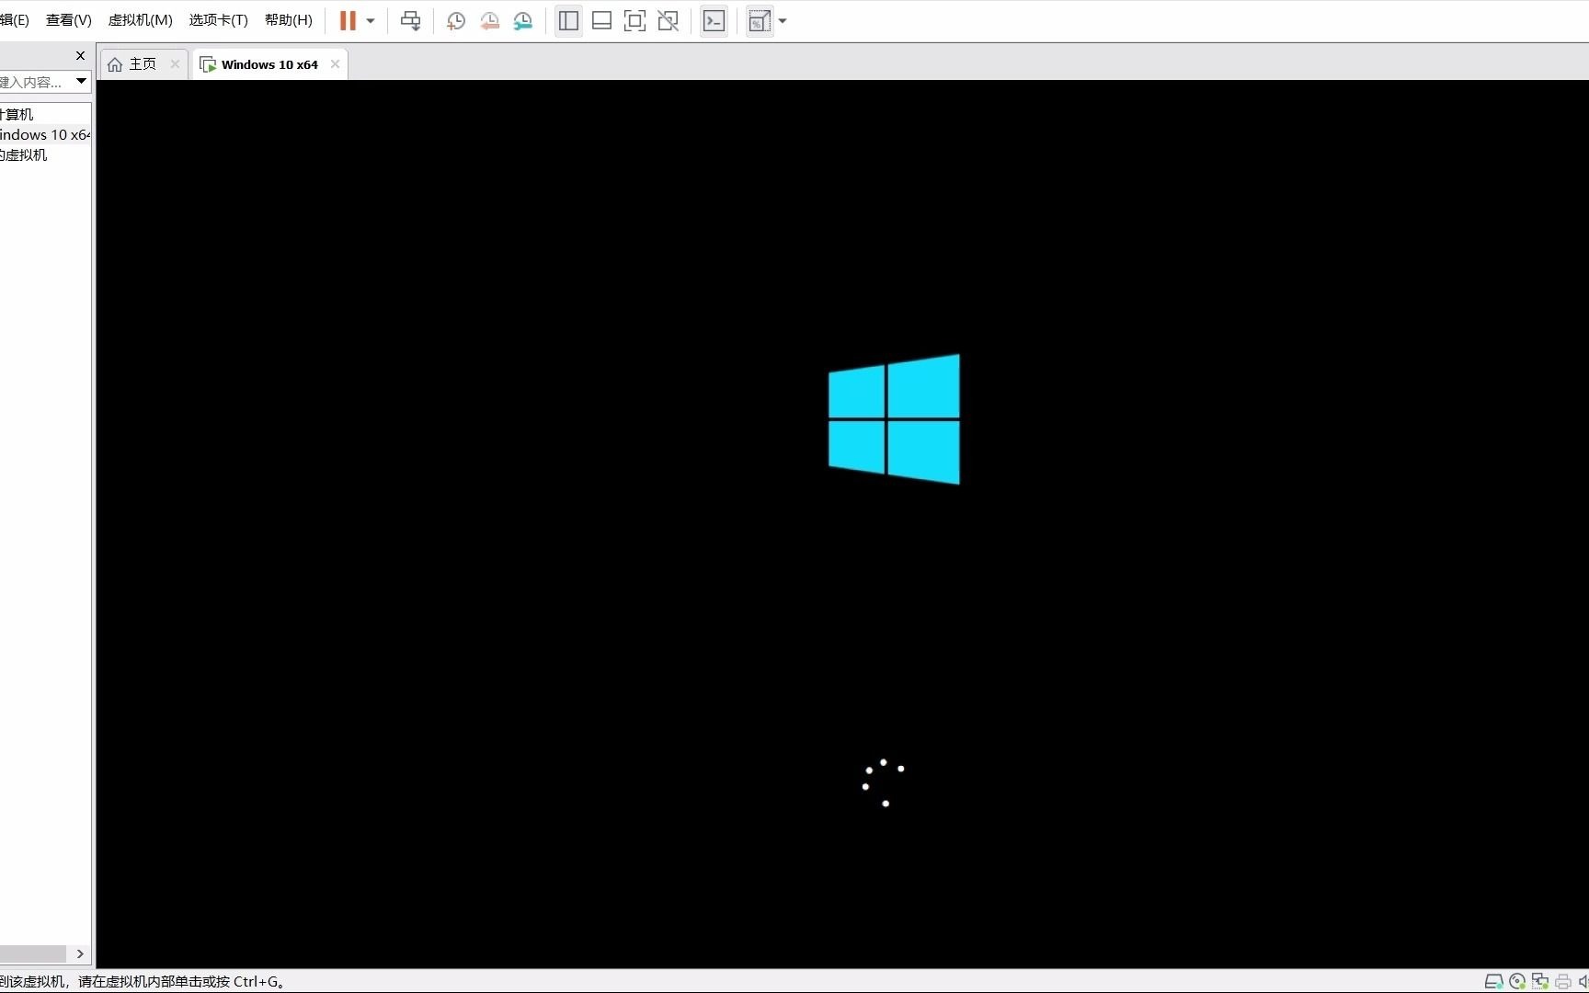The height and width of the screenshot is (993, 1589).
Task: Click the CD/DVD status icon
Action: [1517, 981]
